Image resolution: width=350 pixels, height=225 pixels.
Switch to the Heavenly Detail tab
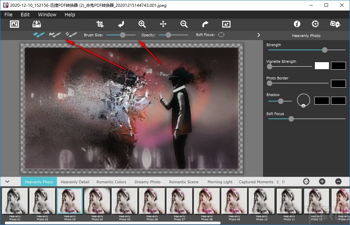75,182
